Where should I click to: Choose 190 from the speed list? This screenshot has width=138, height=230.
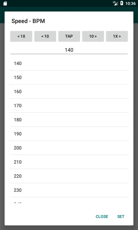click(x=69, y=134)
